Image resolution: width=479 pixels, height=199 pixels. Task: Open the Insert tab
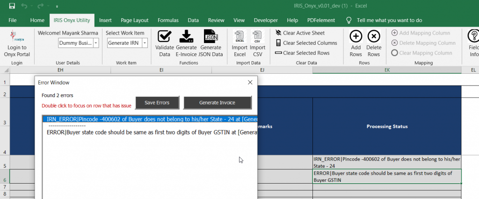pyautogui.click(x=105, y=20)
